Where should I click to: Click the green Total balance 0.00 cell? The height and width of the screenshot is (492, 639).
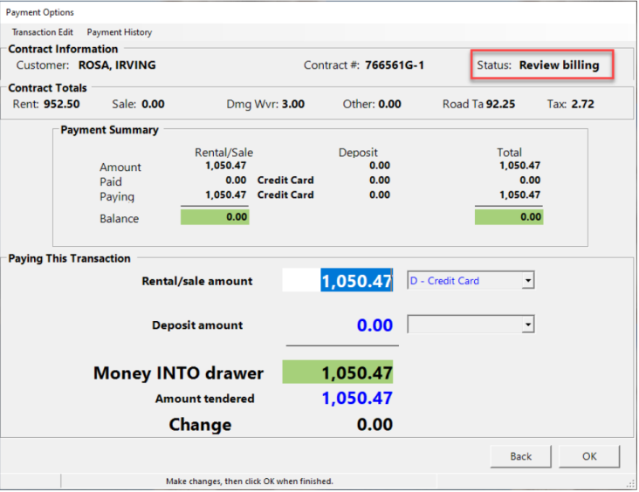tap(509, 216)
